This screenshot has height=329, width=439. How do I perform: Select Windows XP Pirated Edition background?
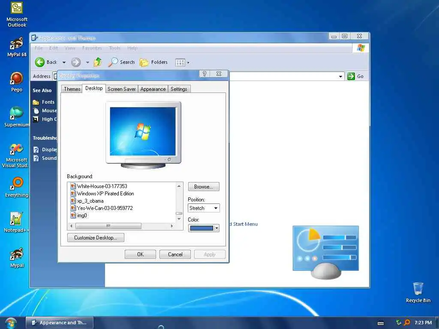coord(102,194)
